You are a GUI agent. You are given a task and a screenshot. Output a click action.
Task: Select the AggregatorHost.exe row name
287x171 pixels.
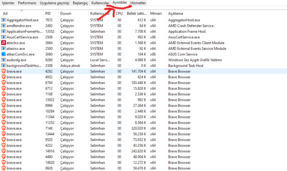pyautogui.click(x=22, y=20)
